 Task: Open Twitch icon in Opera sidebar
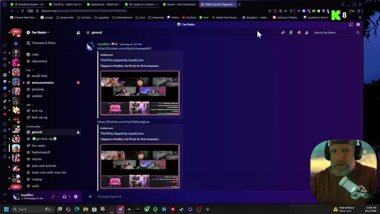click(x=5, y=81)
